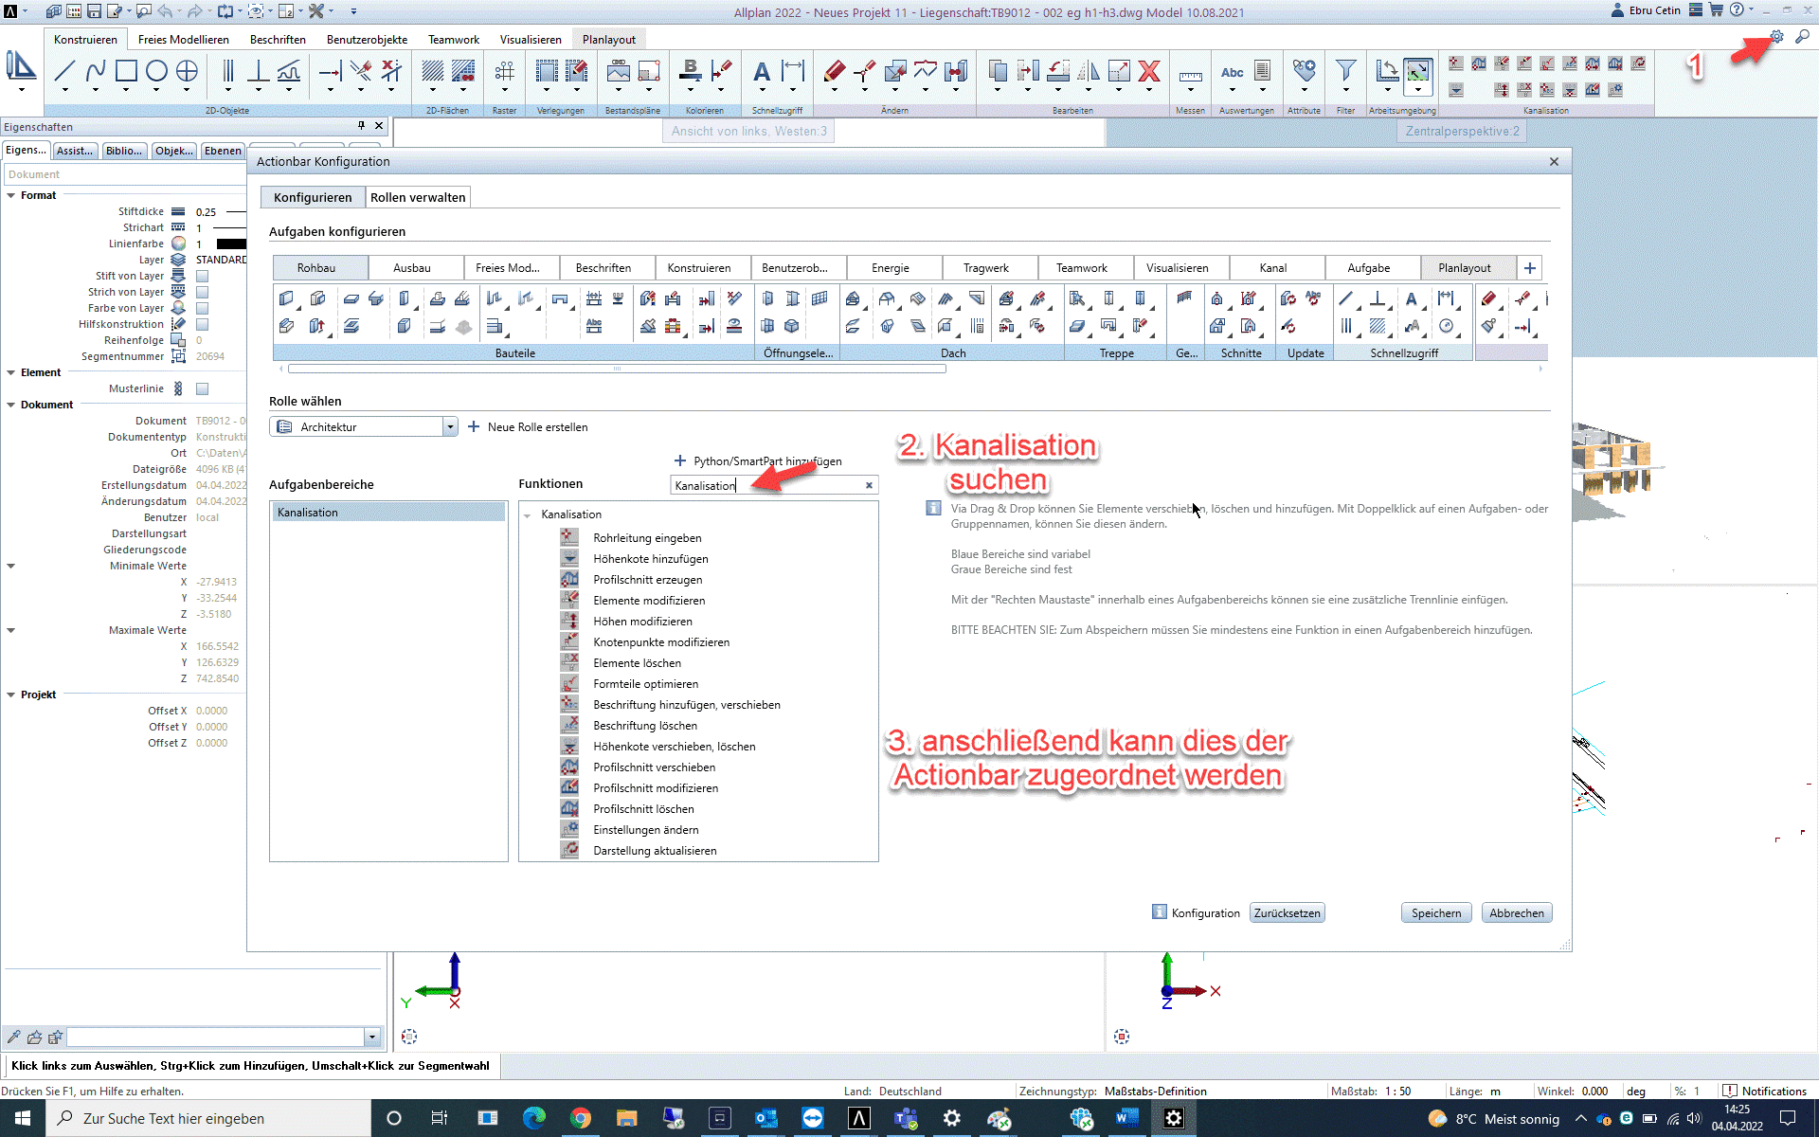Toggle the Musterlinie checkbox
This screenshot has width=1819, height=1137.
click(202, 389)
